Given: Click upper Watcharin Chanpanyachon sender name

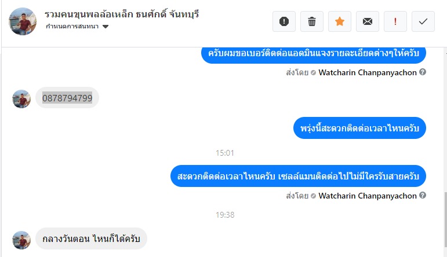Looking at the screenshot, I should pyautogui.click(x=368, y=72).
